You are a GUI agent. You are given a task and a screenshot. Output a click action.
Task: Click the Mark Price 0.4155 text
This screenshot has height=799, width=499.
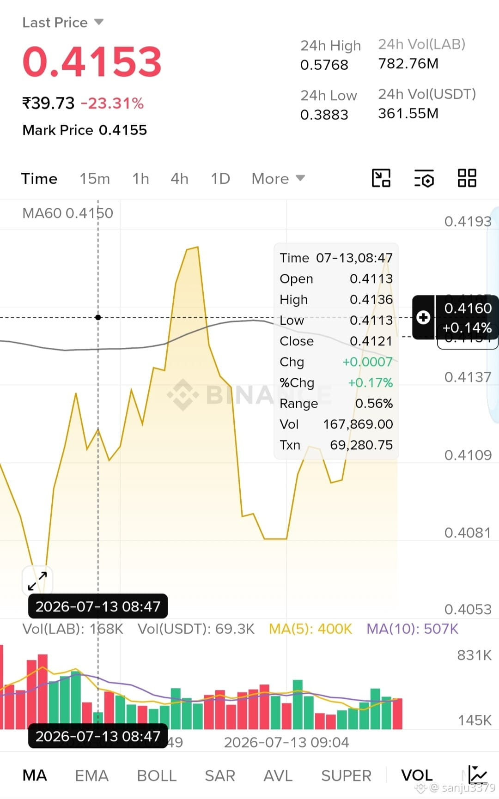pyautogui.click(x=85, y=130)
